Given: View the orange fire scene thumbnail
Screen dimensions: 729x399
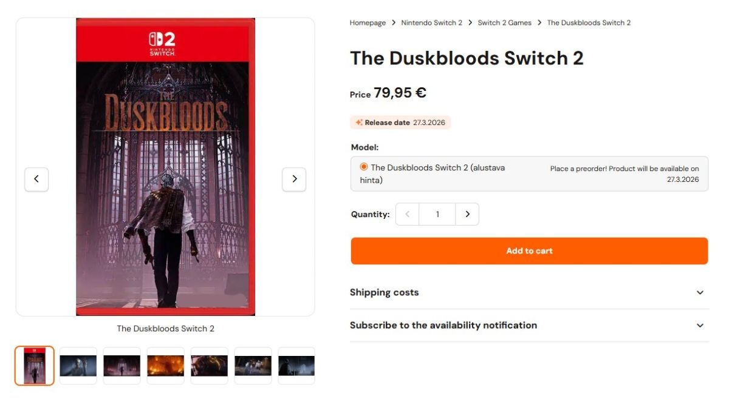Looking at the screenshot, I should point(166,366).
